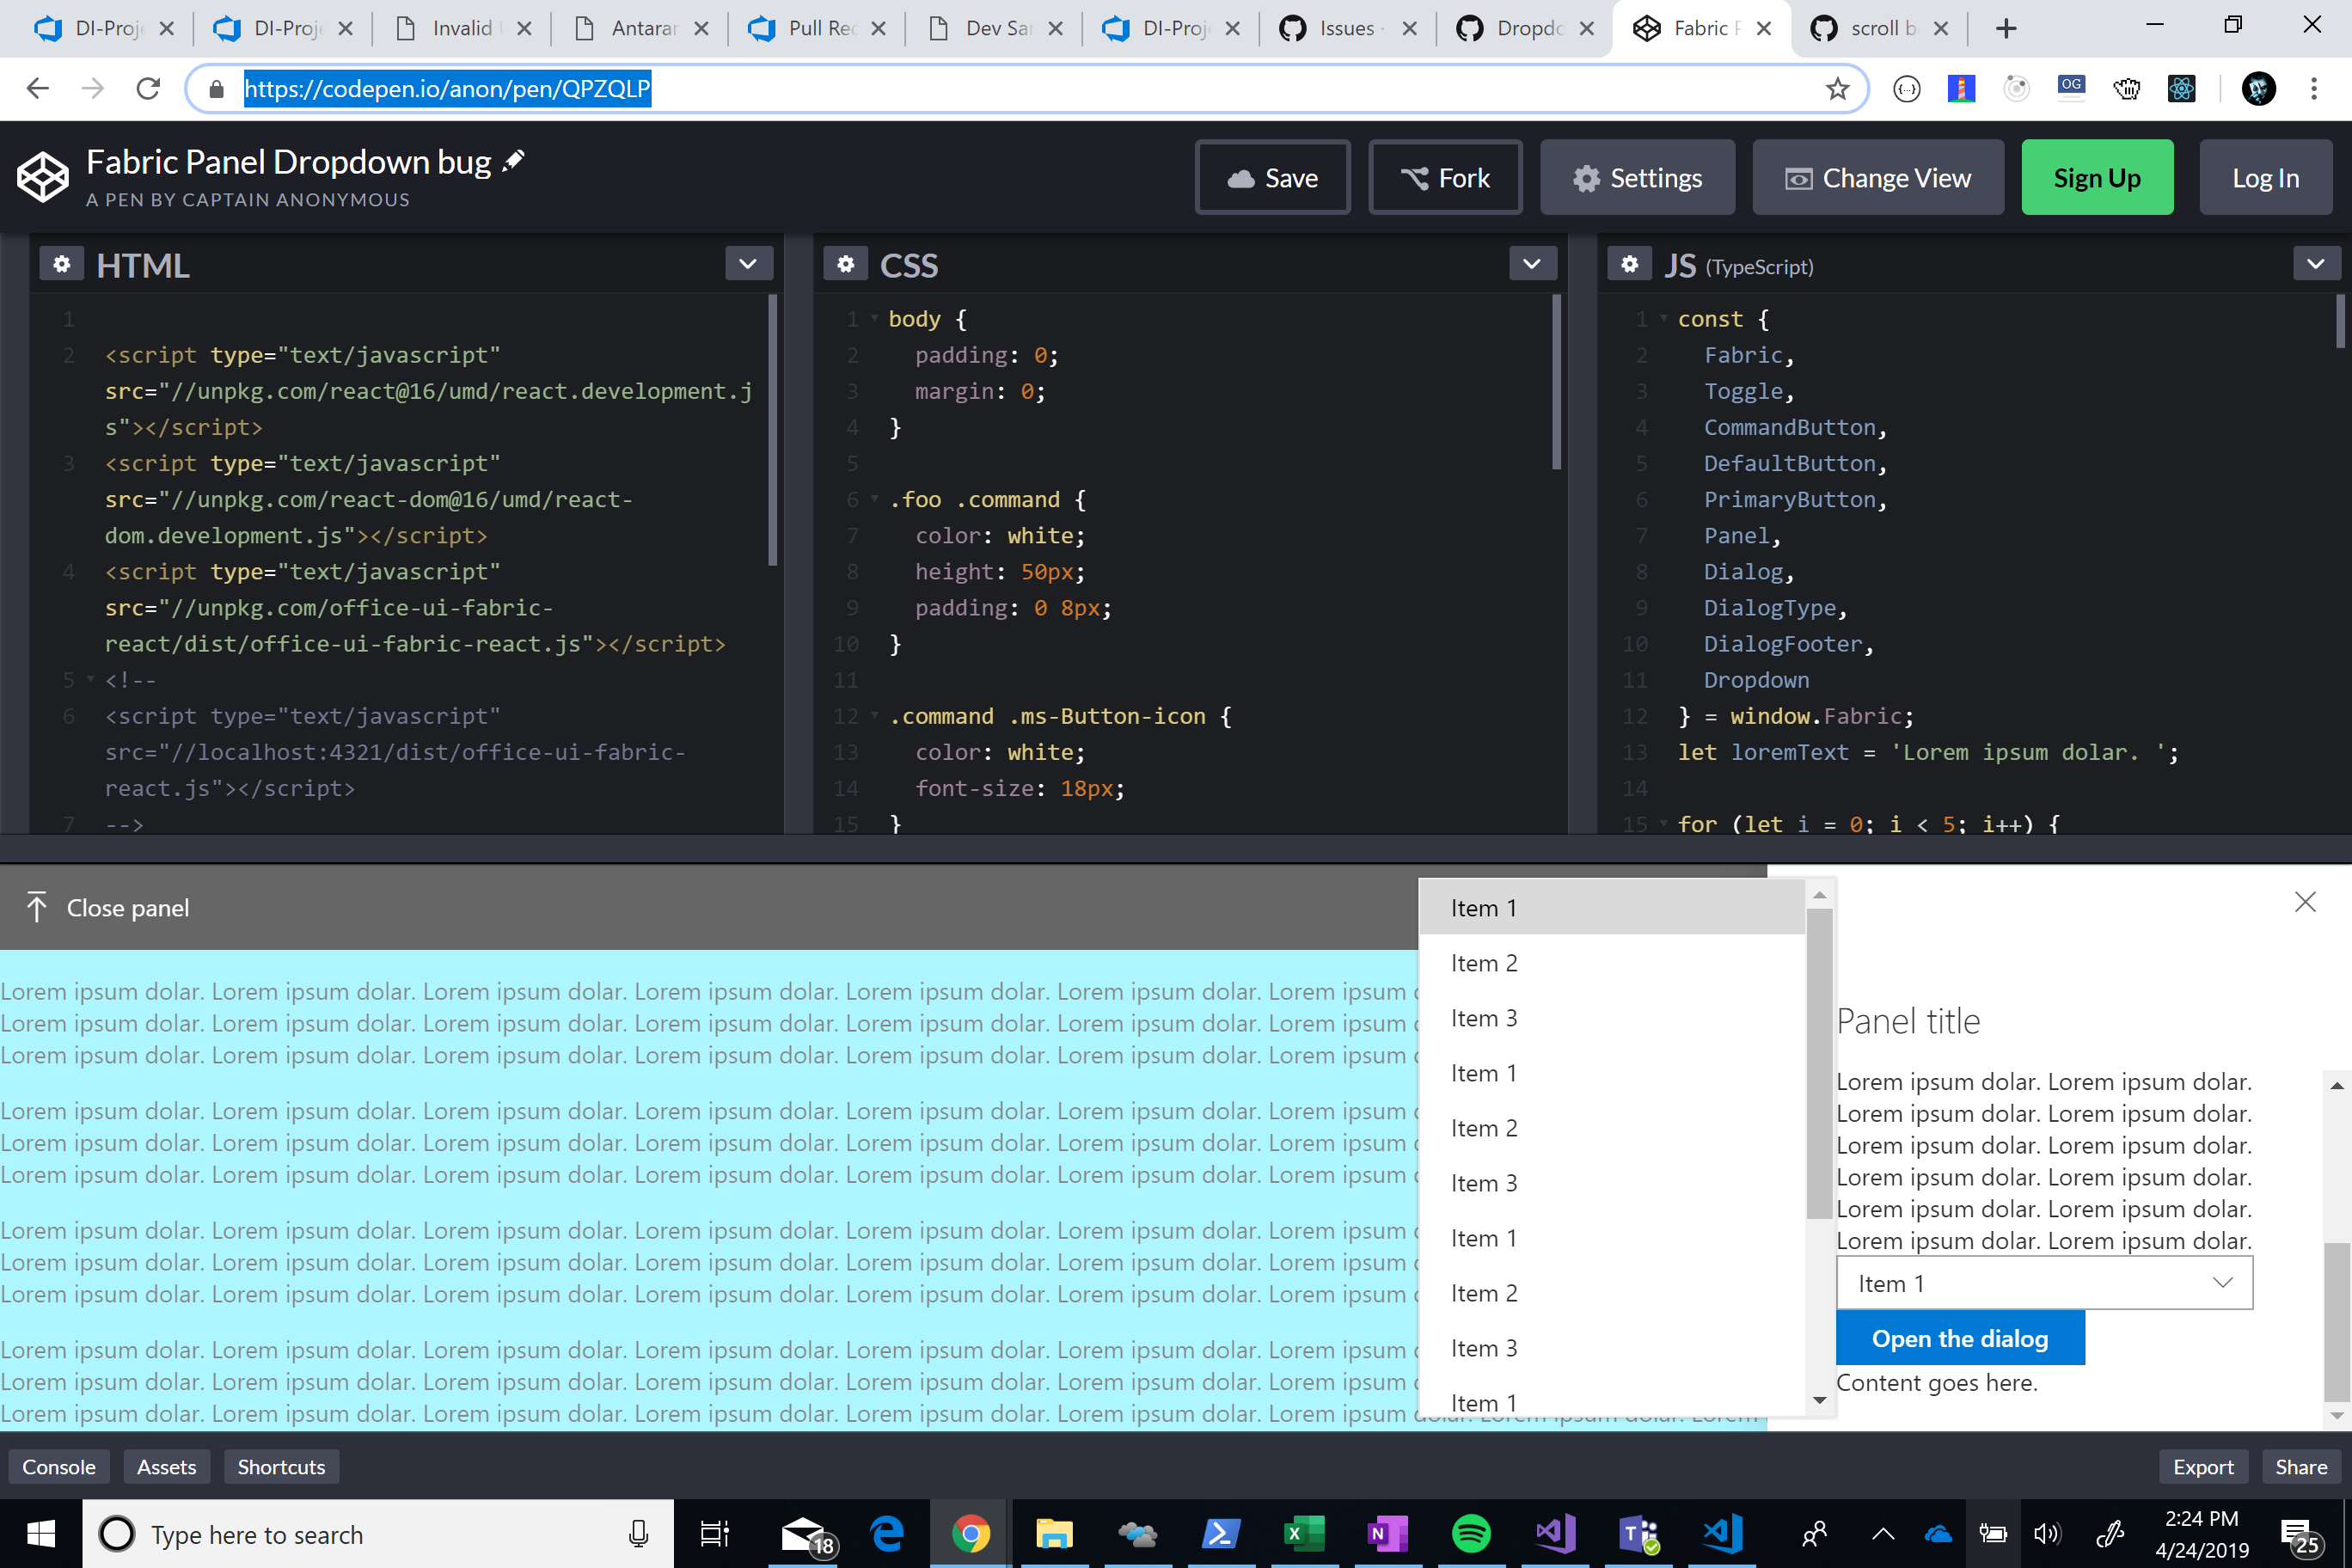The image size is (2352, 1568).
Task: Open the CSS editor settings gear
Action: tap(846, 263)
